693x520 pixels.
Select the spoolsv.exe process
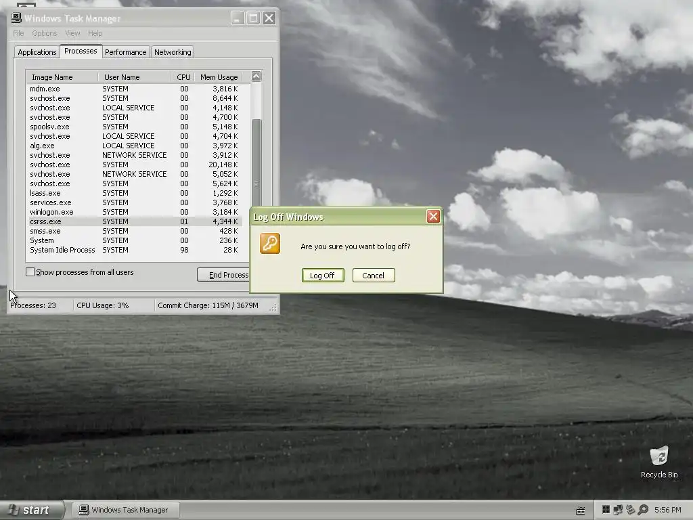tap(135, 127)
